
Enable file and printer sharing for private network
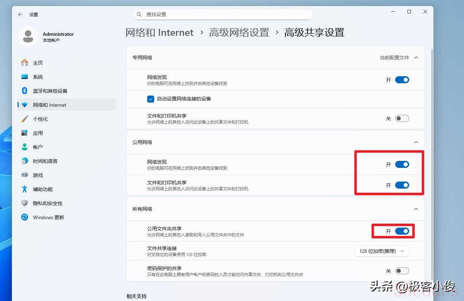pyautogui.click(x=402, y=119)
